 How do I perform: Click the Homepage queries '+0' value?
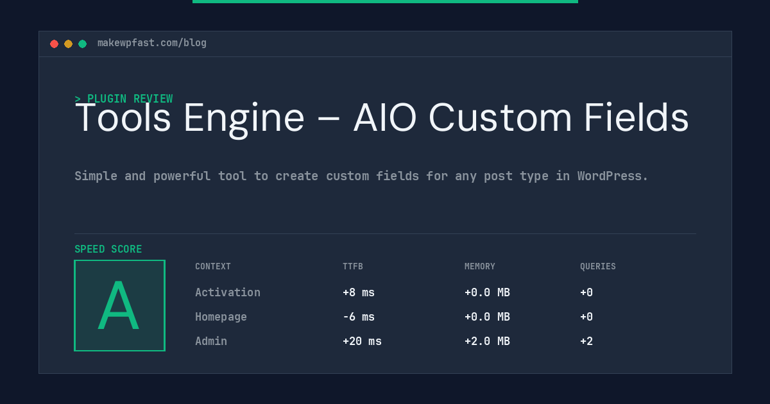(586, 317)
